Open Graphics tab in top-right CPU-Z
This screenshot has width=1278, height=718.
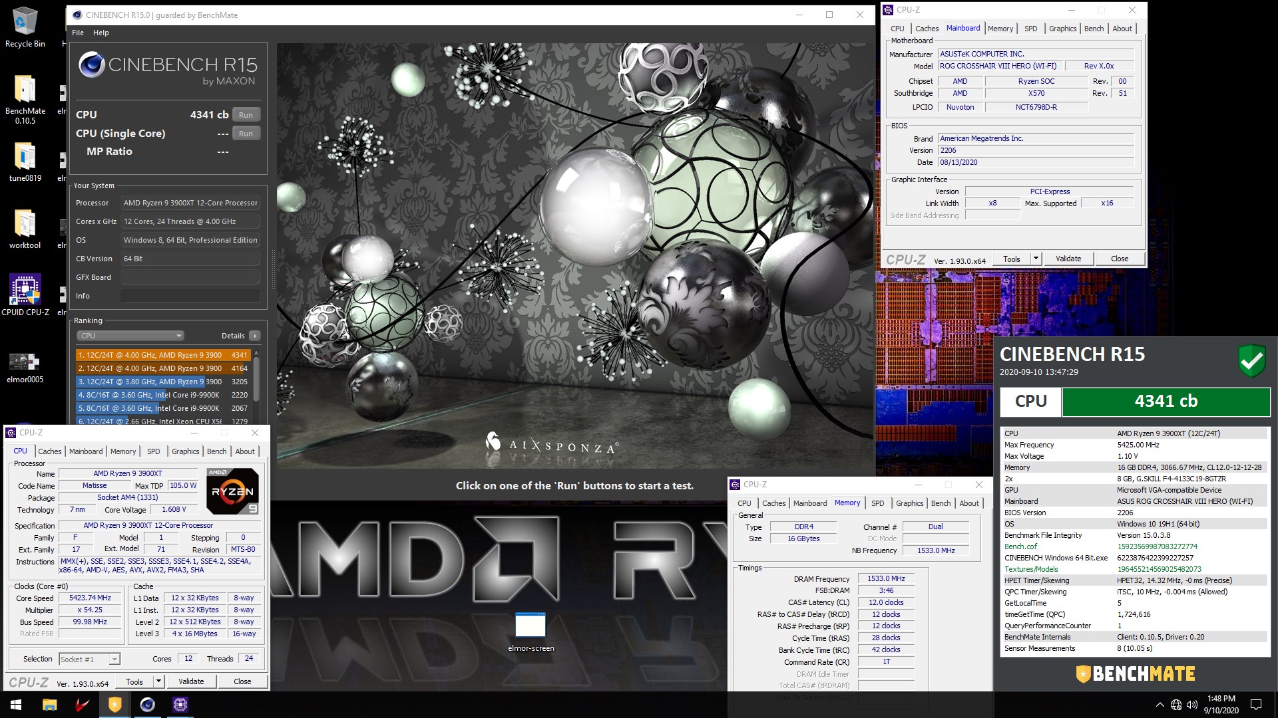[x=1062, y=29]
